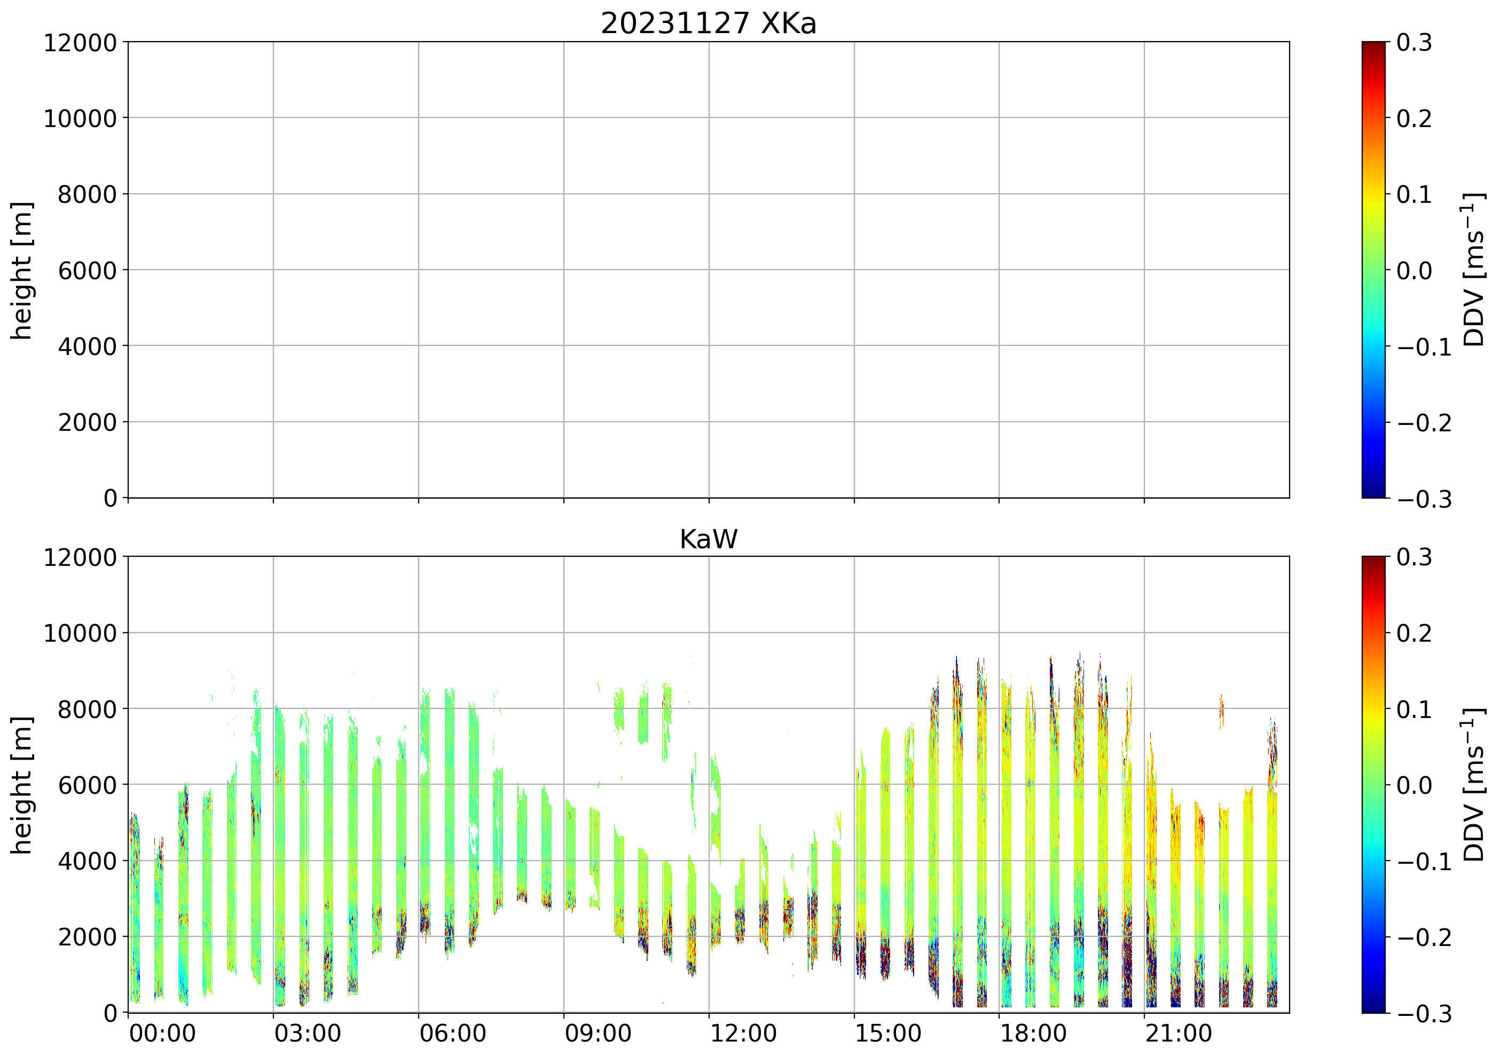Click the 03:00 time axis label
The image size is (1500, 1057).
pyautogui.click(x=307, y=1034)
